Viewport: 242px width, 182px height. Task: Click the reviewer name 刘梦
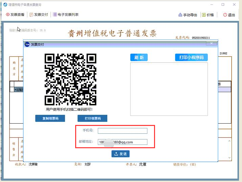pyautogui.click(x=88, y=164)
